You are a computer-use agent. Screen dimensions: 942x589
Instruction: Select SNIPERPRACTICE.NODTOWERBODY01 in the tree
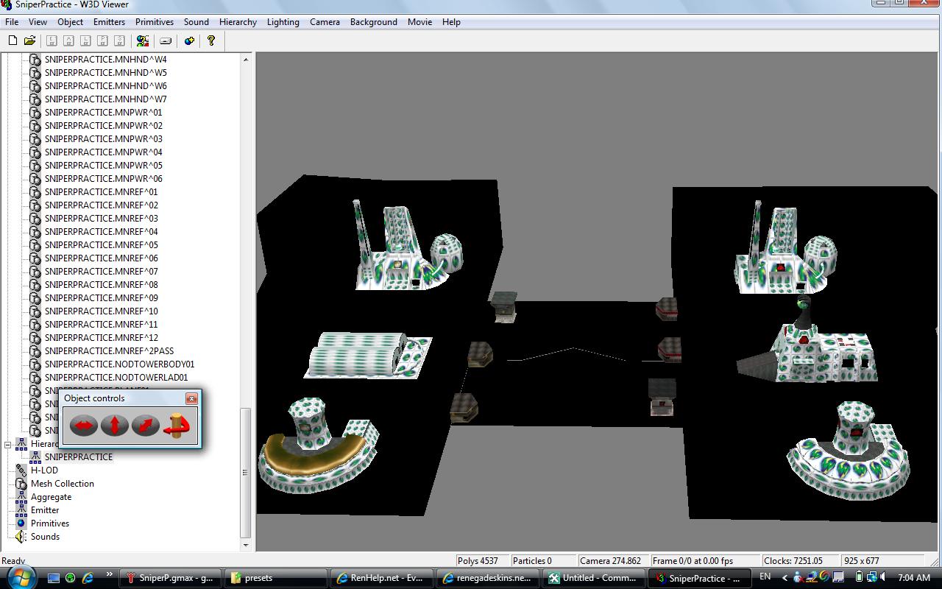coord(119,364)
